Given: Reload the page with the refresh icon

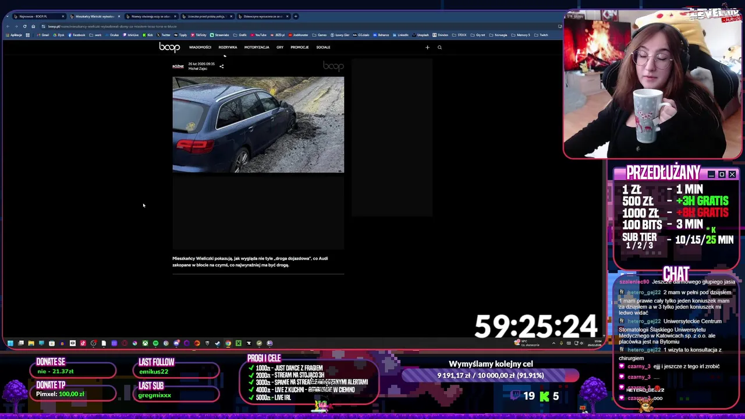Looking at the screenshot, I should pyautogui.click(x=24, y=26).
